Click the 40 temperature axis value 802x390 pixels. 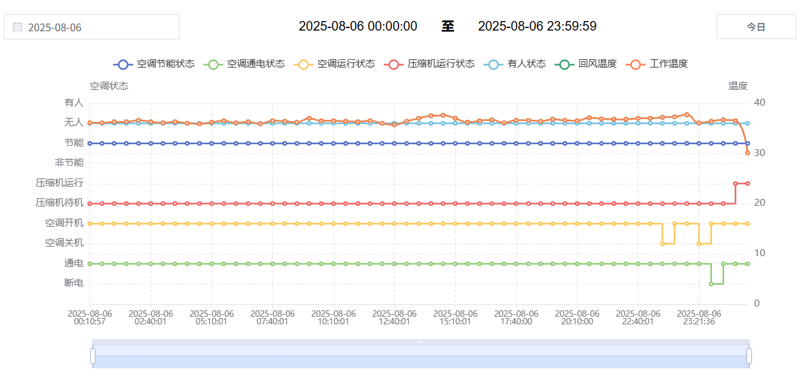point(759,103)
